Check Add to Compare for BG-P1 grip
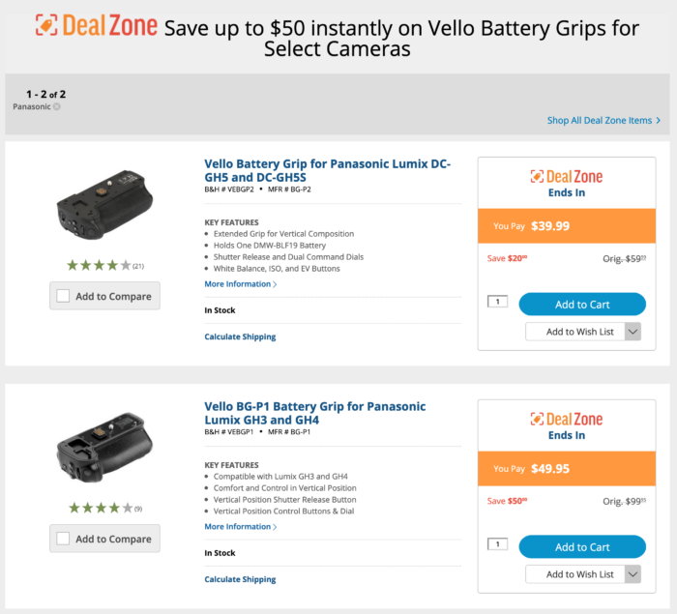This screenshot has width=677, height=614. pos(63,539)
